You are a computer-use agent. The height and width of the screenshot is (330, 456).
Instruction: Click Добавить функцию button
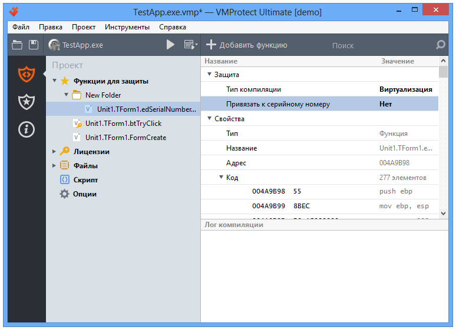[247, 45]
